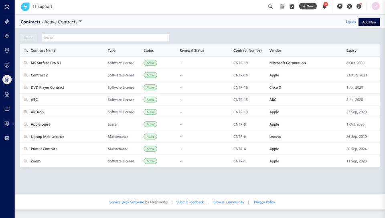Click the Export link
The height and width of the screenshot is (218, 385).
click(x=351, y=22)
